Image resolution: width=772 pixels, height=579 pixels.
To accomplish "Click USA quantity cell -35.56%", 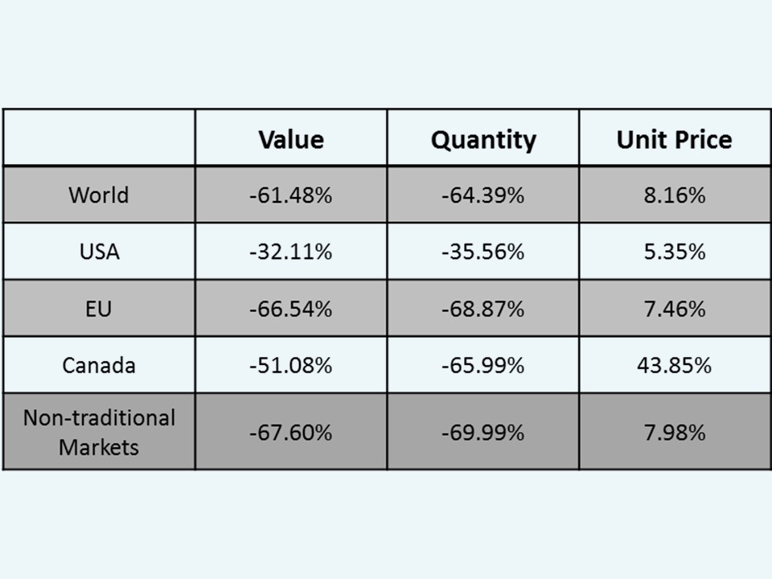I will coord(482,252).
